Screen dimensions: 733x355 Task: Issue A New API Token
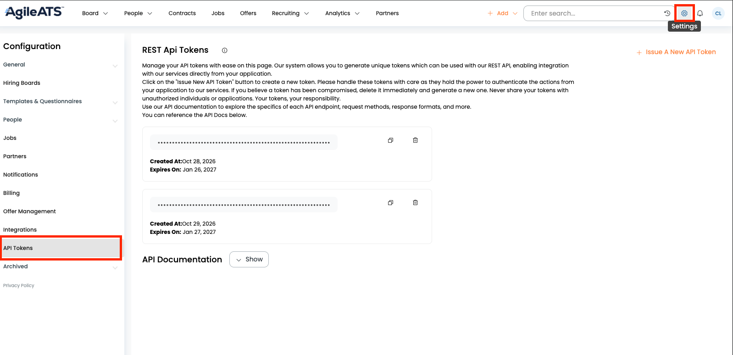pyautogui.click(x=676, y=52)
